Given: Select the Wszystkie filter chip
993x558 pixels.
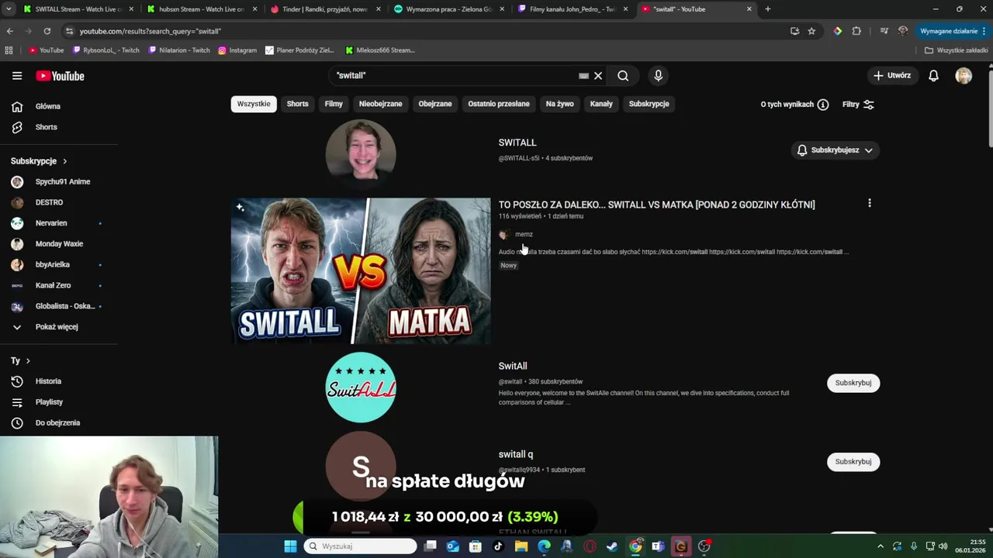Looking at the screenshot, I should pos(254,104).
